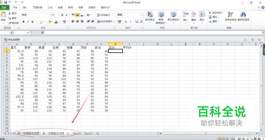Open the Merge and Center dropdown arrow
Image resolution: width=265 pixels, height=140 pixels.
[x=114, y=21]
